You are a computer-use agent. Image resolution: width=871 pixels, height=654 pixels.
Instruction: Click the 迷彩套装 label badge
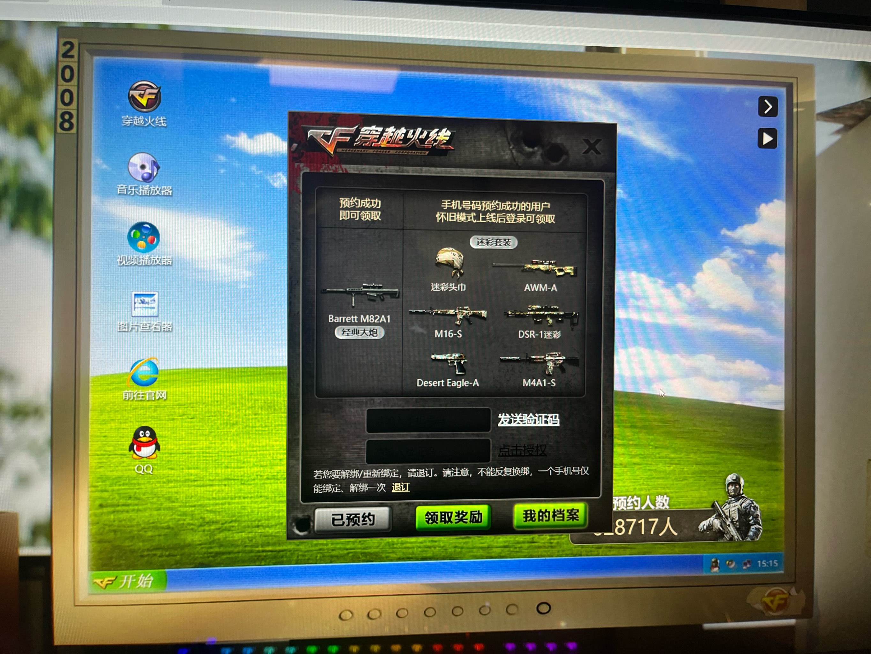click(x=493, y=242)
